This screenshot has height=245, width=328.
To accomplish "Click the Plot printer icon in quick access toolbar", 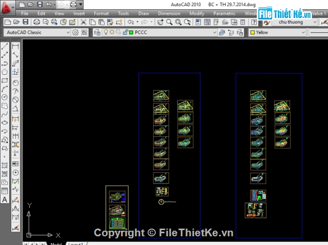I will [73, 5].
